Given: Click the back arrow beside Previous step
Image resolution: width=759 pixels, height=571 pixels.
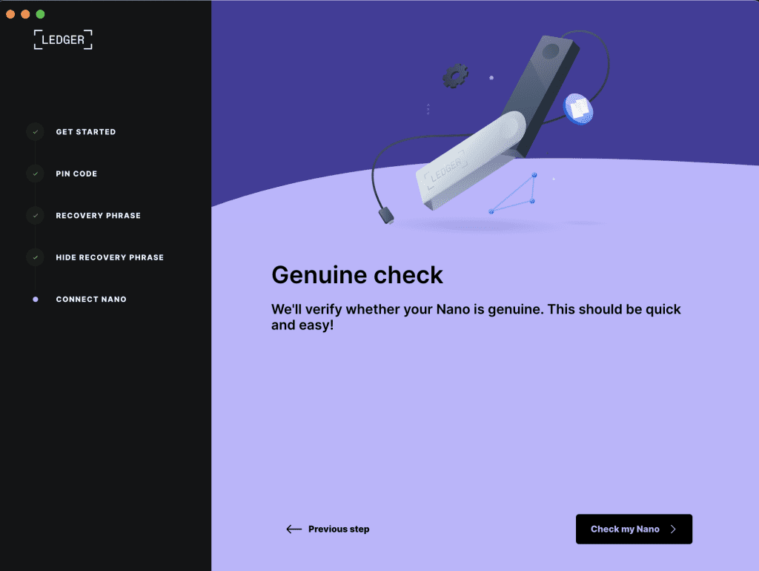Looking at the screenshot, I should 293,529.
